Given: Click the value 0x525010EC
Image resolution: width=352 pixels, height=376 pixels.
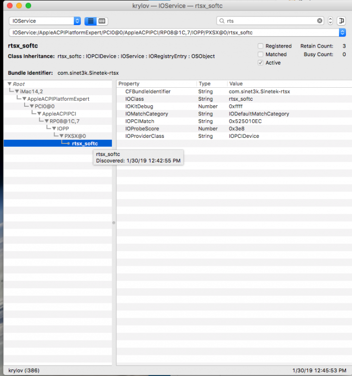Looking at the screenshot, I should pyautogui.click(x=245, y=121).
